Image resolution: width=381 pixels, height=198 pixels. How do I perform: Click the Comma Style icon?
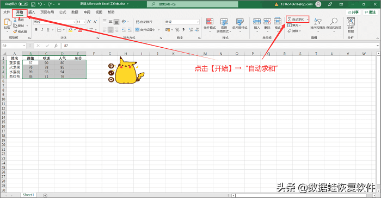pos(183,29)
